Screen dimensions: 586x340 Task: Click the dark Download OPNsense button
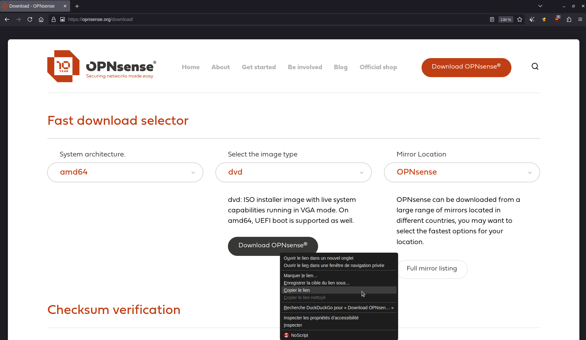tap(273, 246)
